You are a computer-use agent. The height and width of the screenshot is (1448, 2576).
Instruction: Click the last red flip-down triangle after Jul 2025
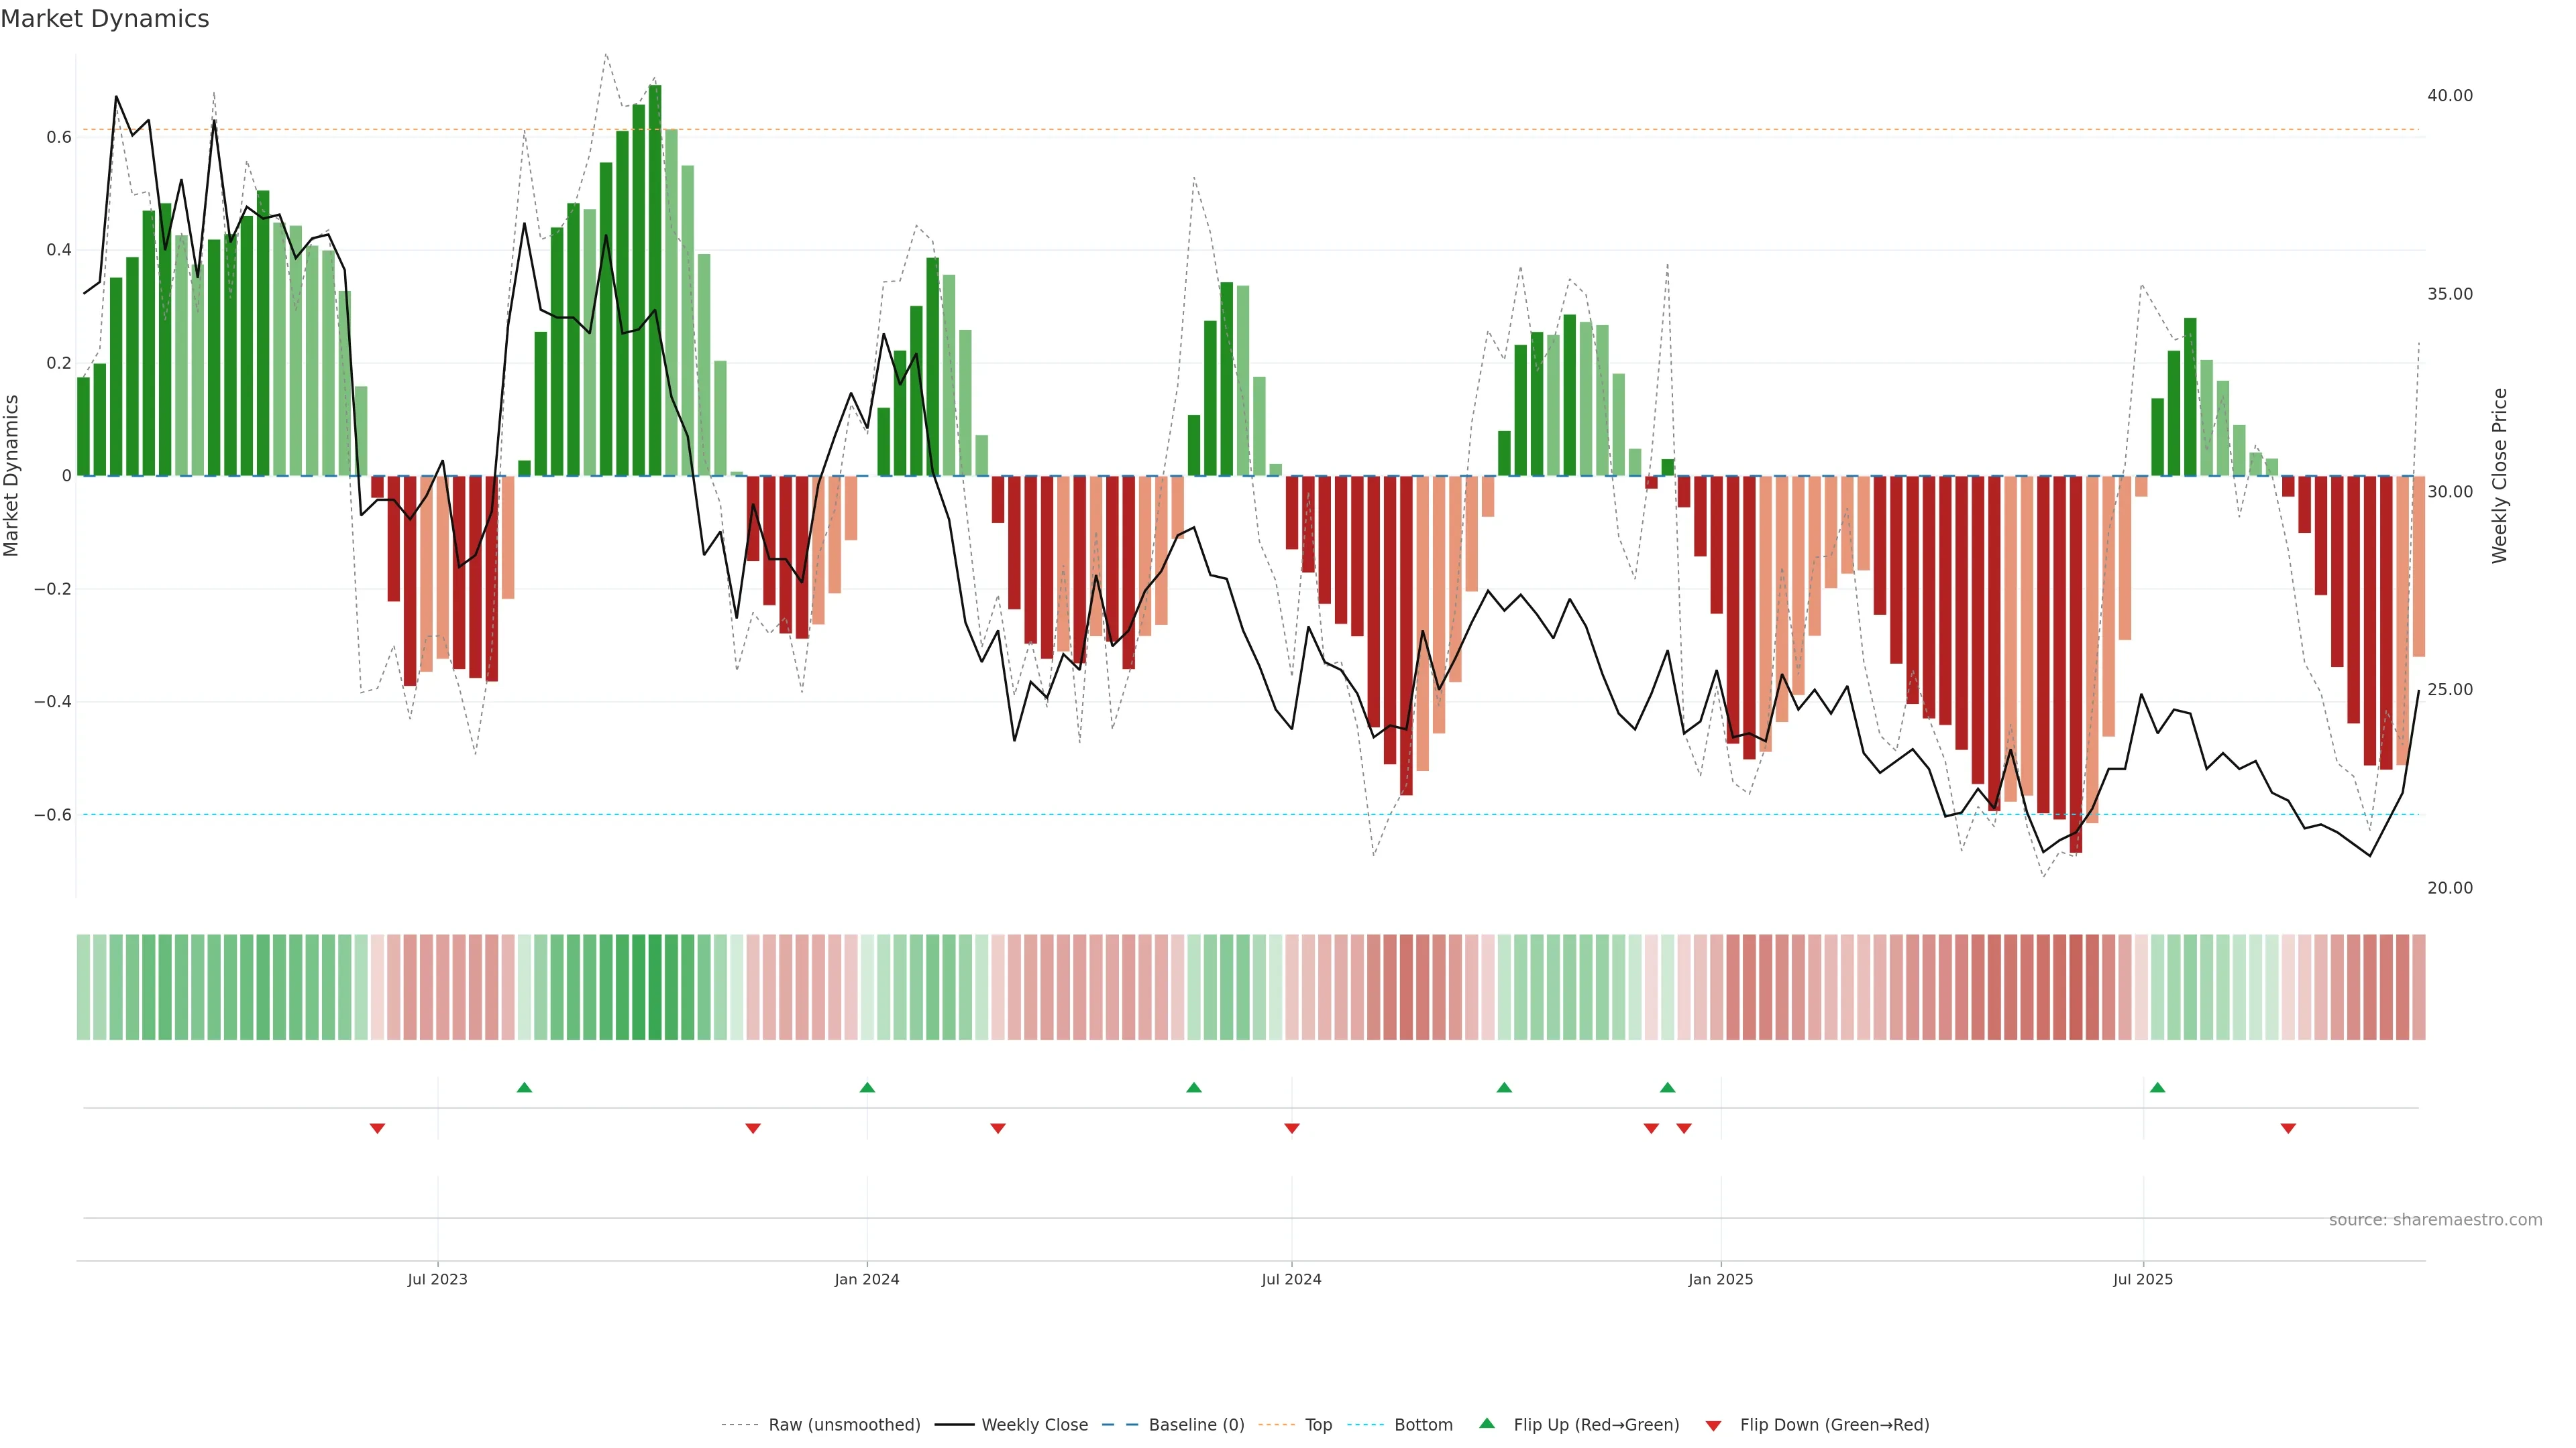pos(2288,1128)
